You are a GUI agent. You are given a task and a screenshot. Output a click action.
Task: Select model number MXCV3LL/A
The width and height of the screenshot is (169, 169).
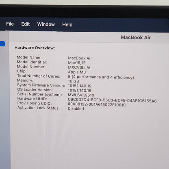coord(79,67)
